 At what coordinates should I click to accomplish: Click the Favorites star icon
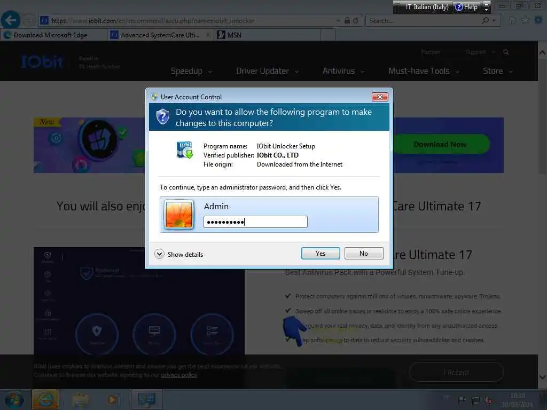tap(526, 20)
